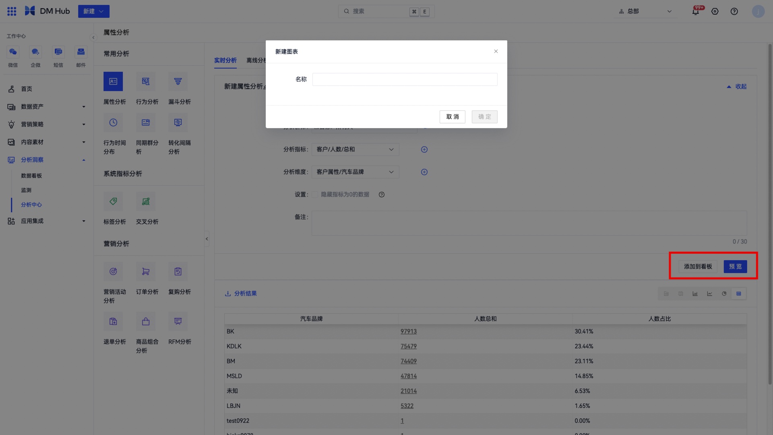
Task: Collapse the 分析洞察 sidebar menu
Action: click(47, 160)
